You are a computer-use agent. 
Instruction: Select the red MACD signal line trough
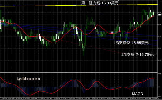(30, 95)
